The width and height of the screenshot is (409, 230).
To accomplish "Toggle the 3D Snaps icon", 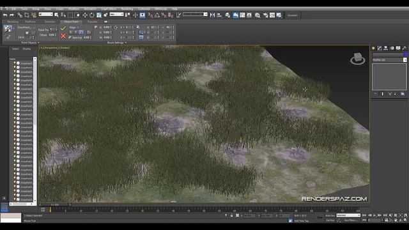I will click(x=151, y=15).
